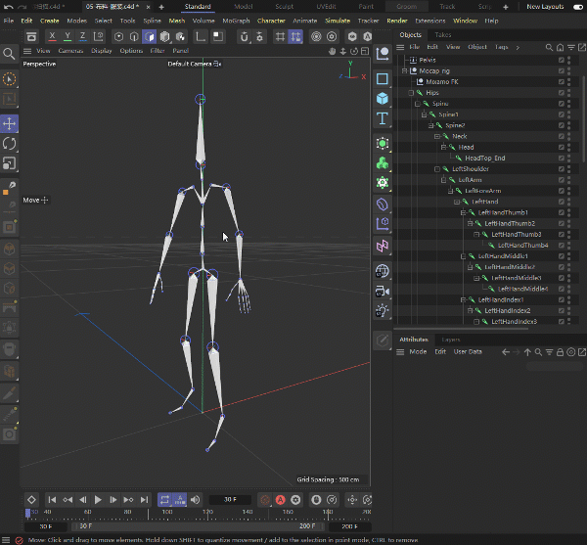
Task: Collapse the Neck joint node
Action: (438, 136)
